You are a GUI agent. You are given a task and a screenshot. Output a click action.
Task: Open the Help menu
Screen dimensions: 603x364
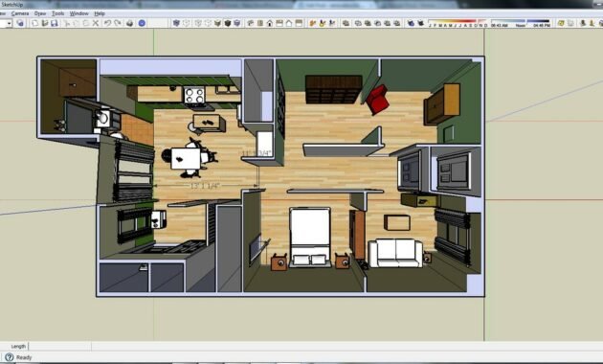100,13
